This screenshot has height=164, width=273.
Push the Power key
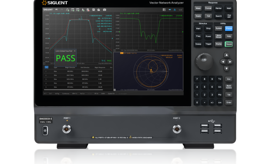tap(208, 36)
